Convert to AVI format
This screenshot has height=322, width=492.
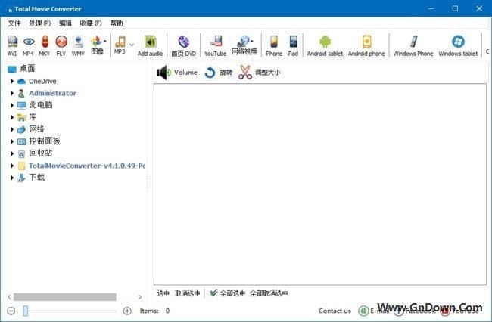point(12,46)
